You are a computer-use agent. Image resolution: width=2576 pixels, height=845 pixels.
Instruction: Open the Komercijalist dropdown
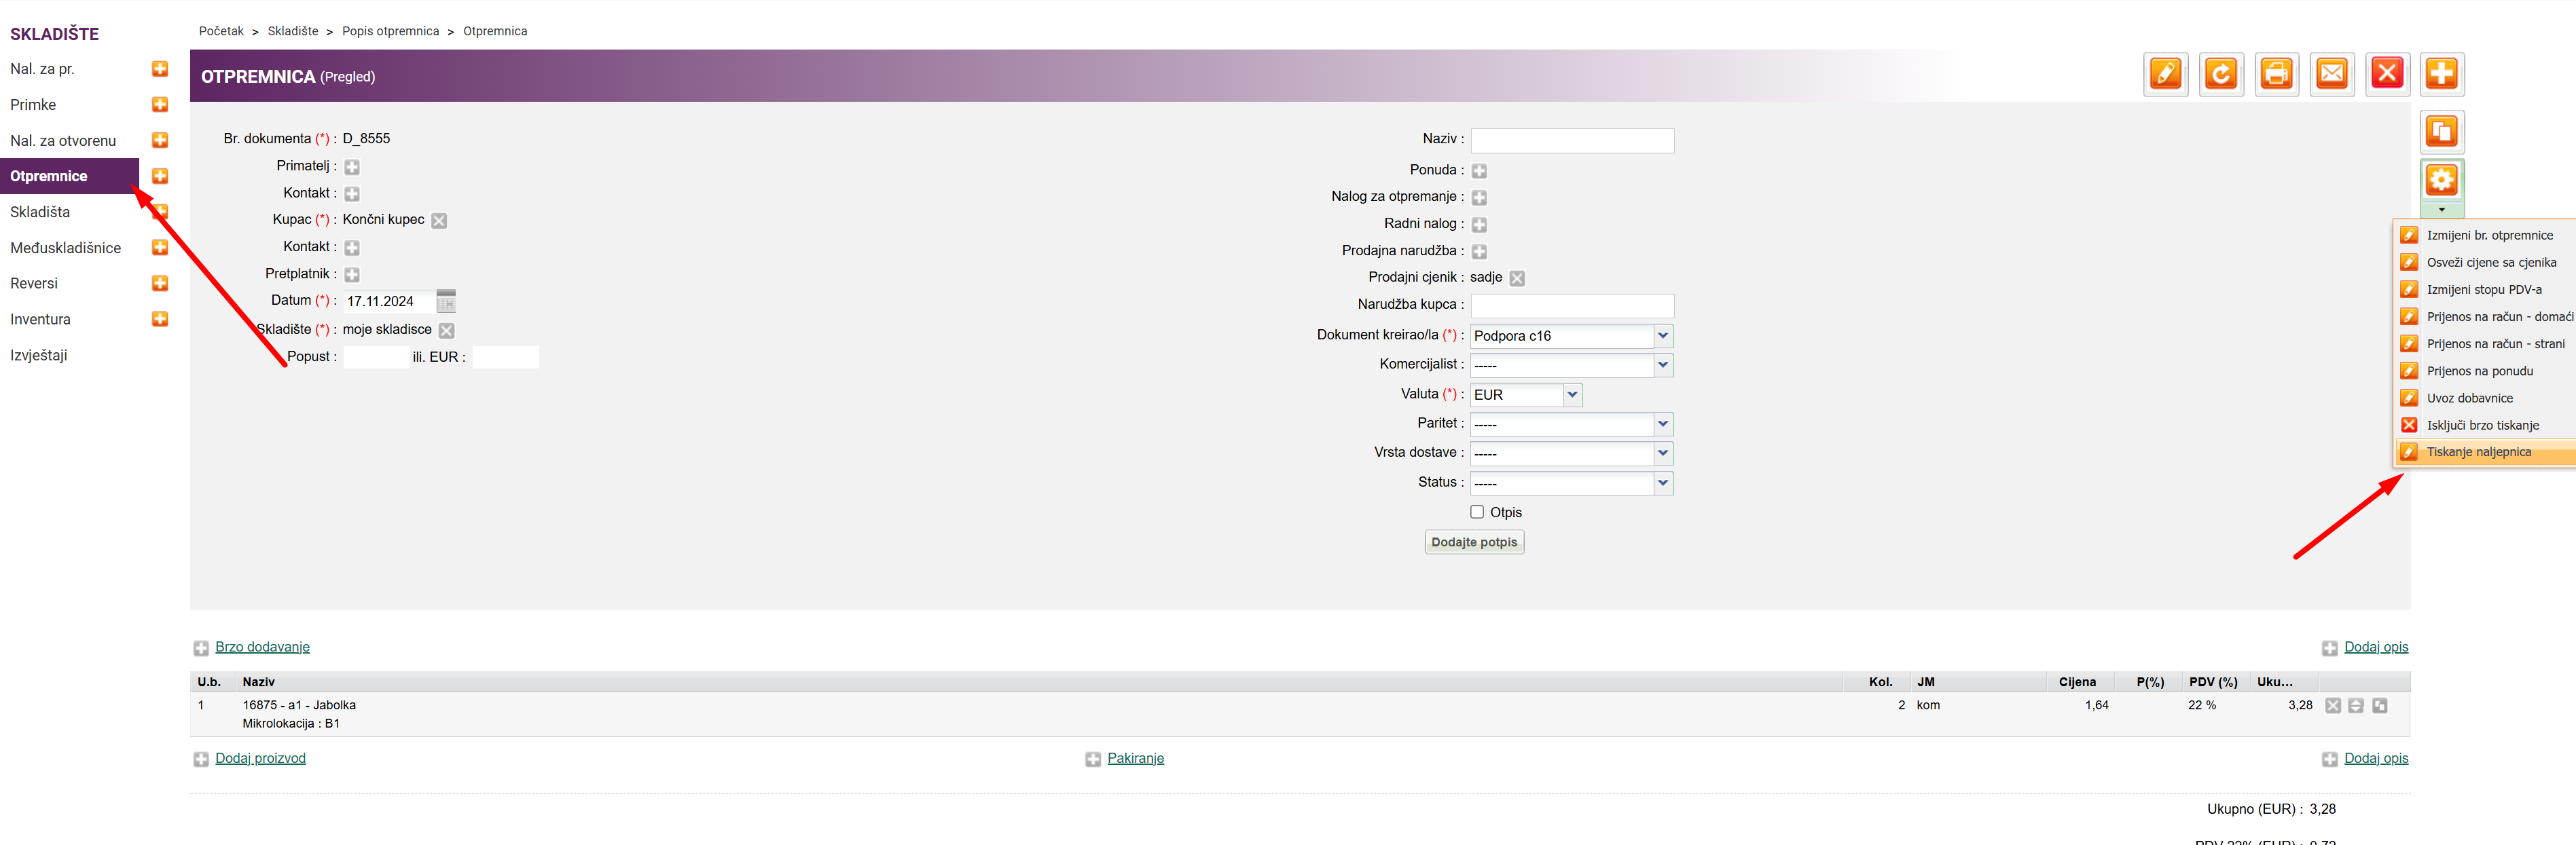pos(1662,364)
